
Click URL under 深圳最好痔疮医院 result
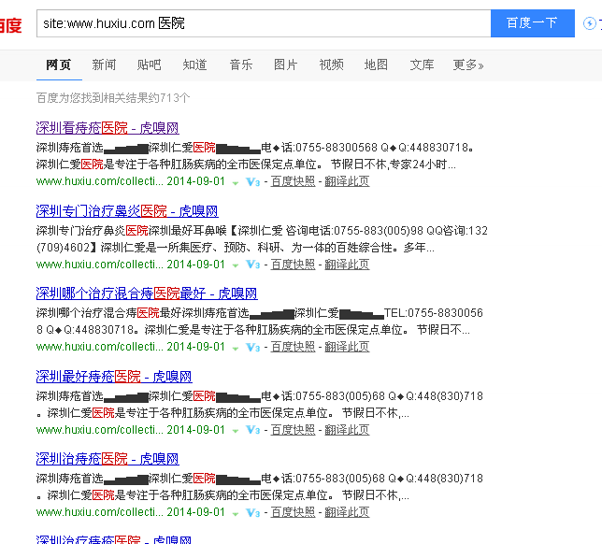pos(100,430)
